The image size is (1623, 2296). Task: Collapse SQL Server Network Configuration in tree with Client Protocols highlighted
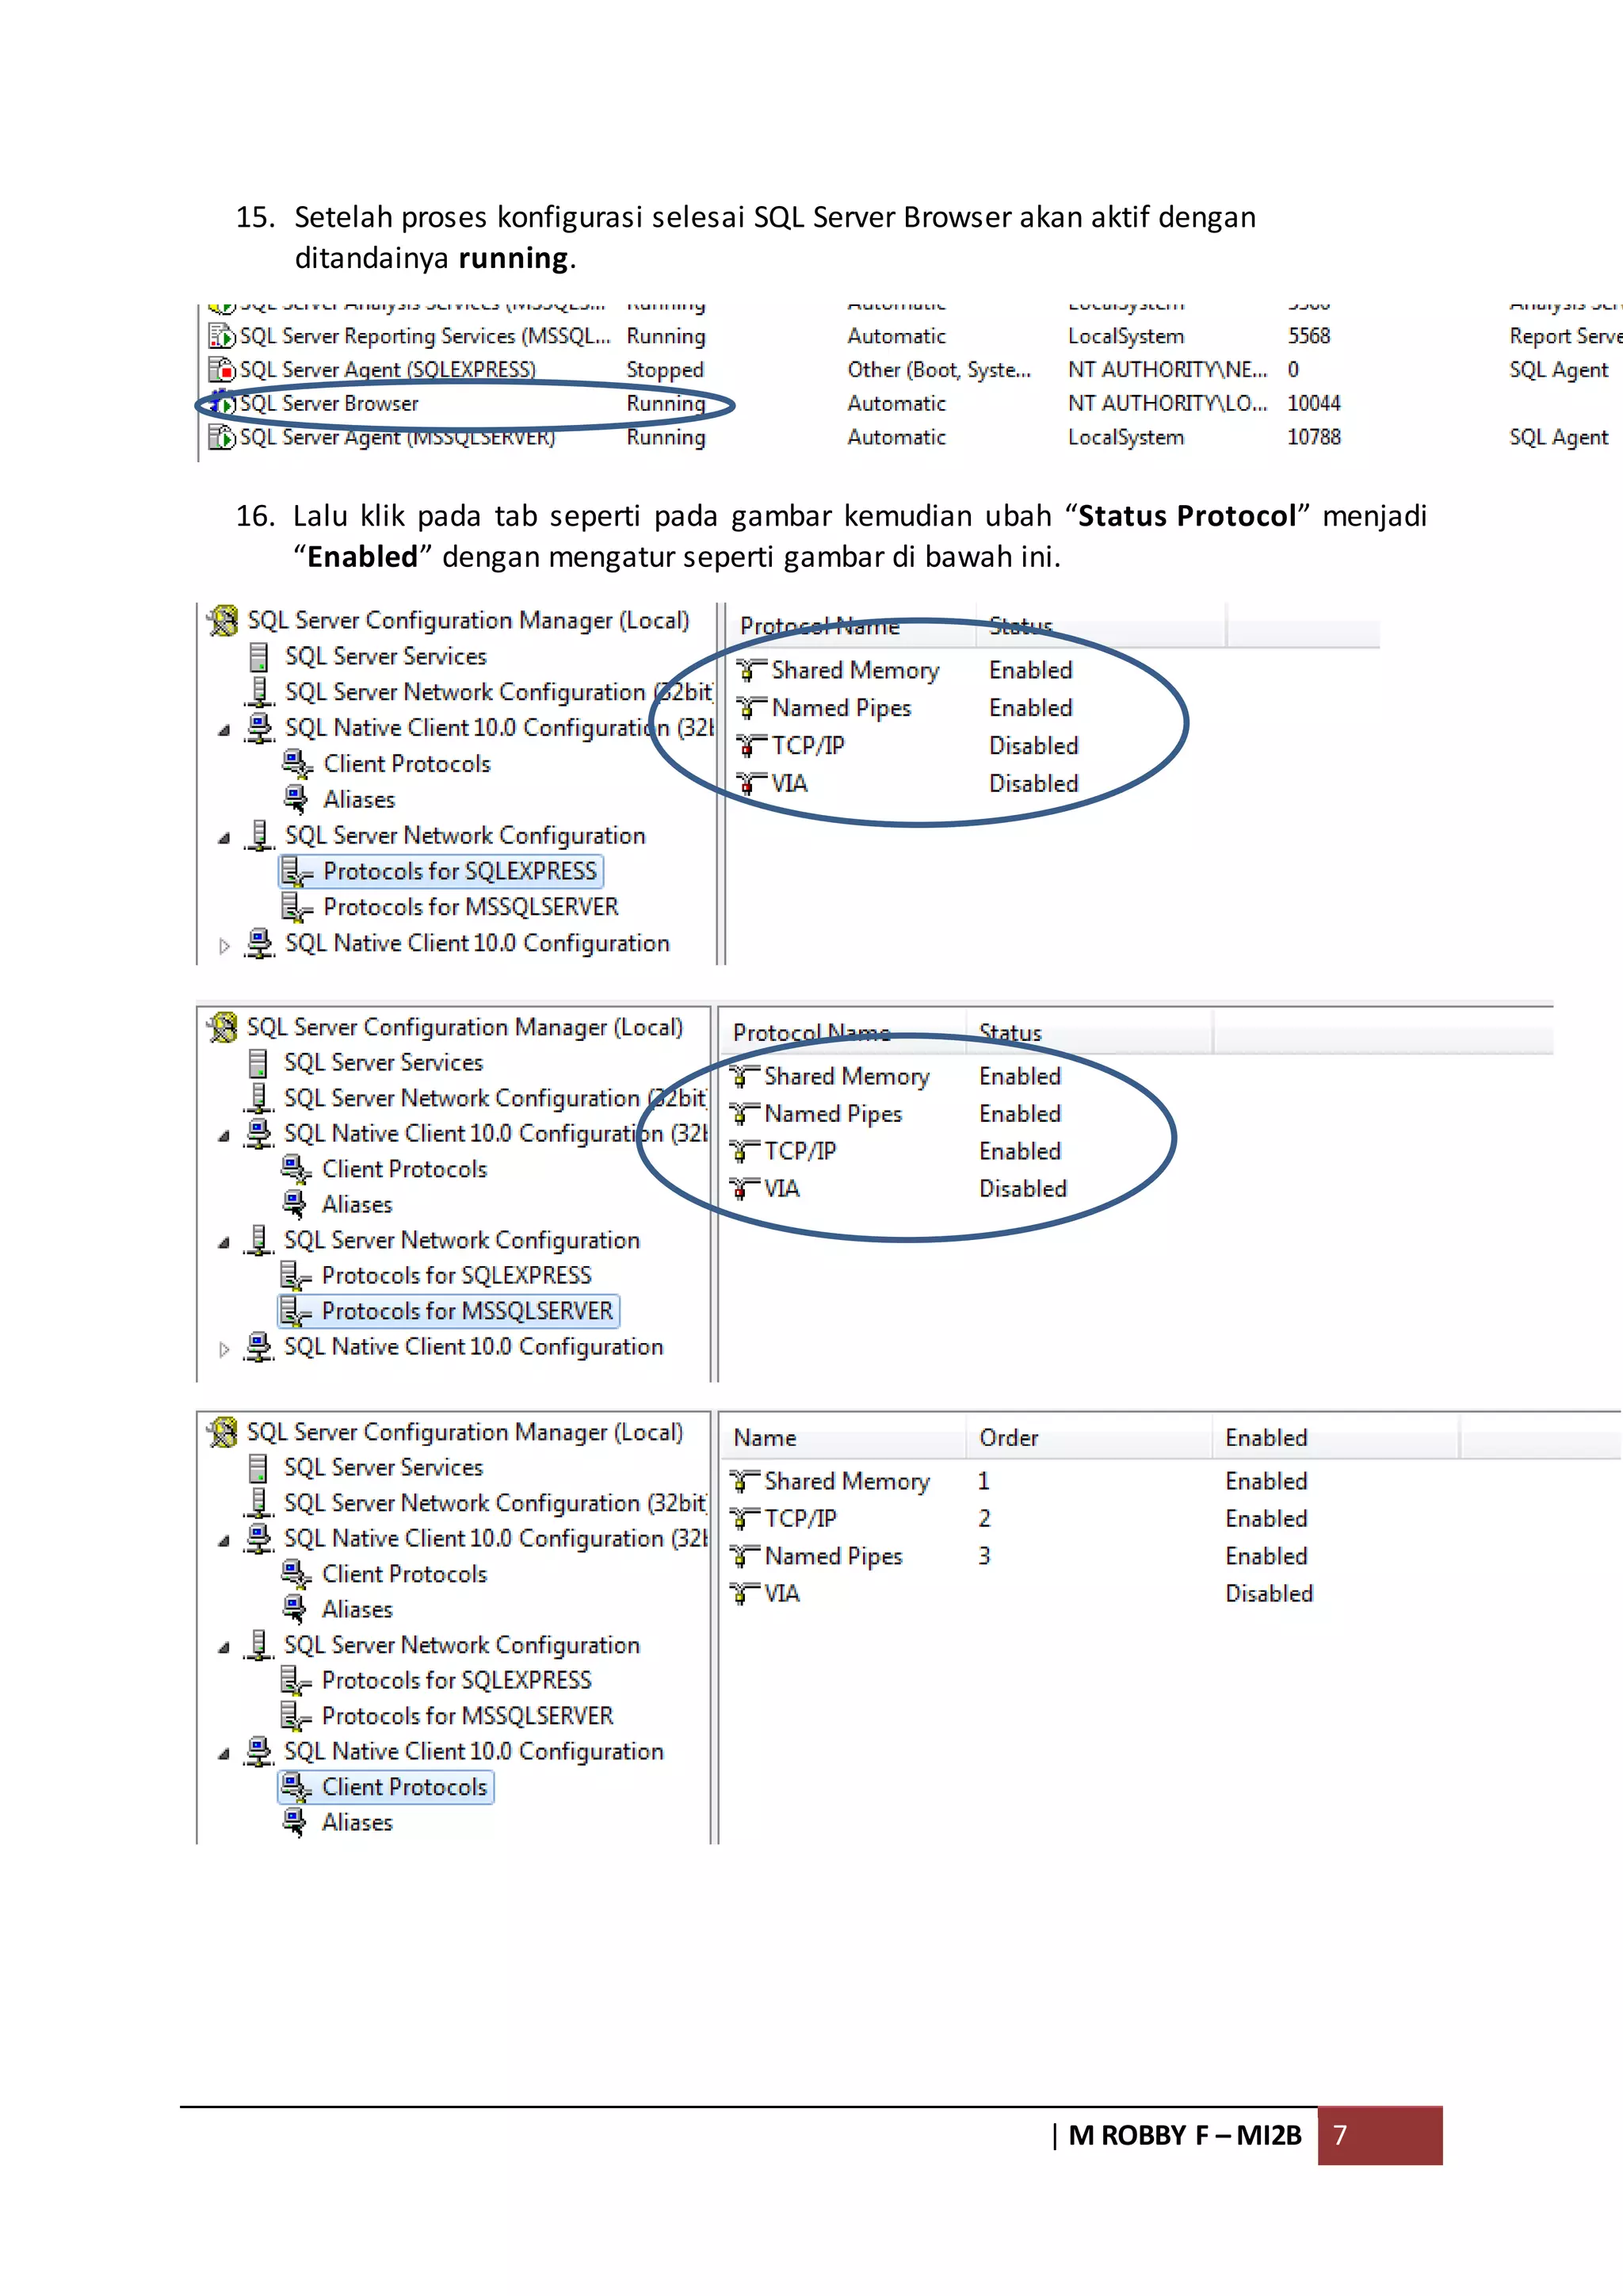click(x=223, y=1648)
